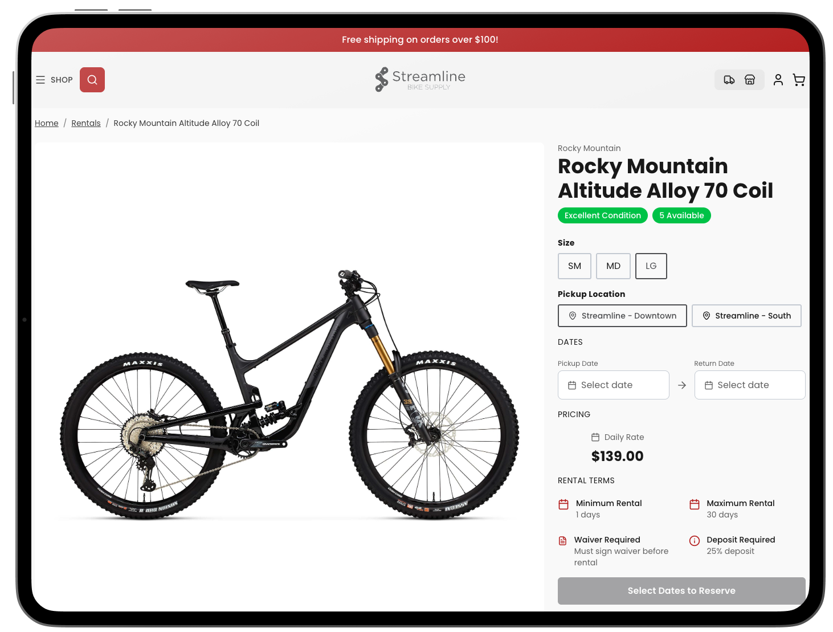This screenshot has width=833, height=632.
Task: Select the delivery truck icon
Action: tap(729, 80)
